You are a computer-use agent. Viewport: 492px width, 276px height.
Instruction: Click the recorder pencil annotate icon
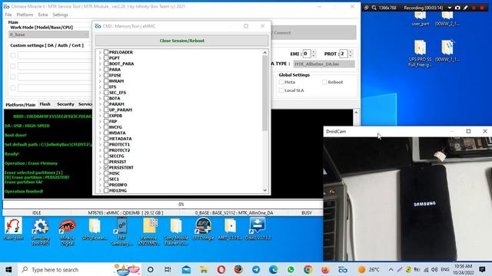pyautogui.click(x=466, y=8)
